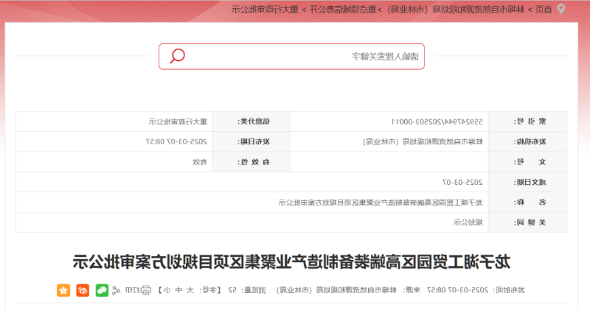Click the location pin icon beside breadcrumb
590x310 pixels.
click(560, 9)
